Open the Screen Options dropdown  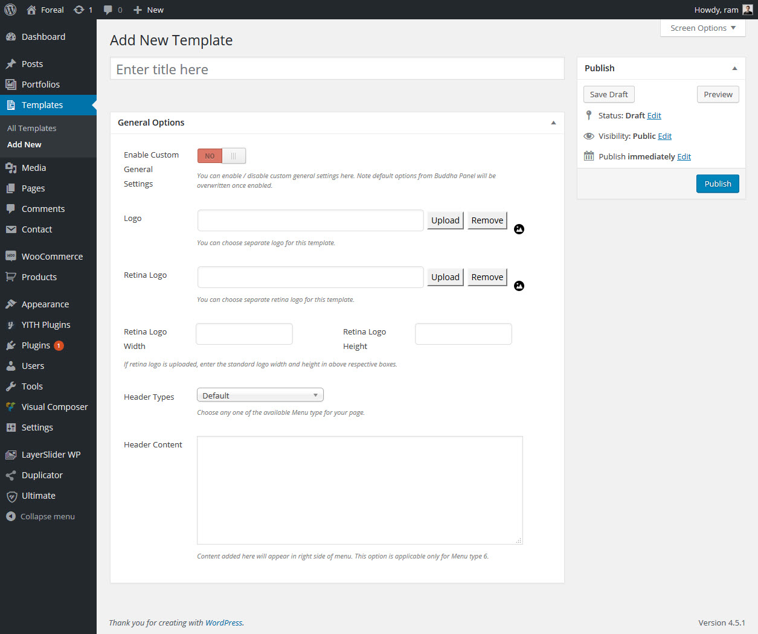pyautogui.click(x=703, y=28)
